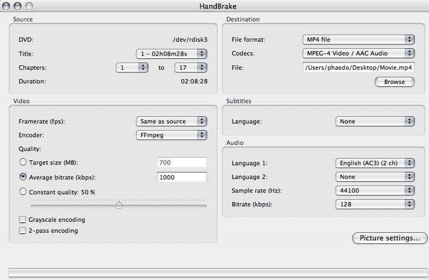
Task: Click the Duration value 02:08:28
Action: 194,81
